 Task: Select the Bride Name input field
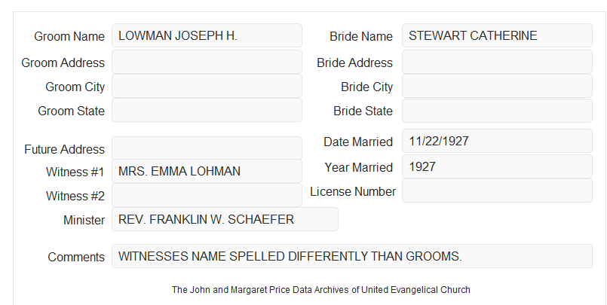[497, 35]
